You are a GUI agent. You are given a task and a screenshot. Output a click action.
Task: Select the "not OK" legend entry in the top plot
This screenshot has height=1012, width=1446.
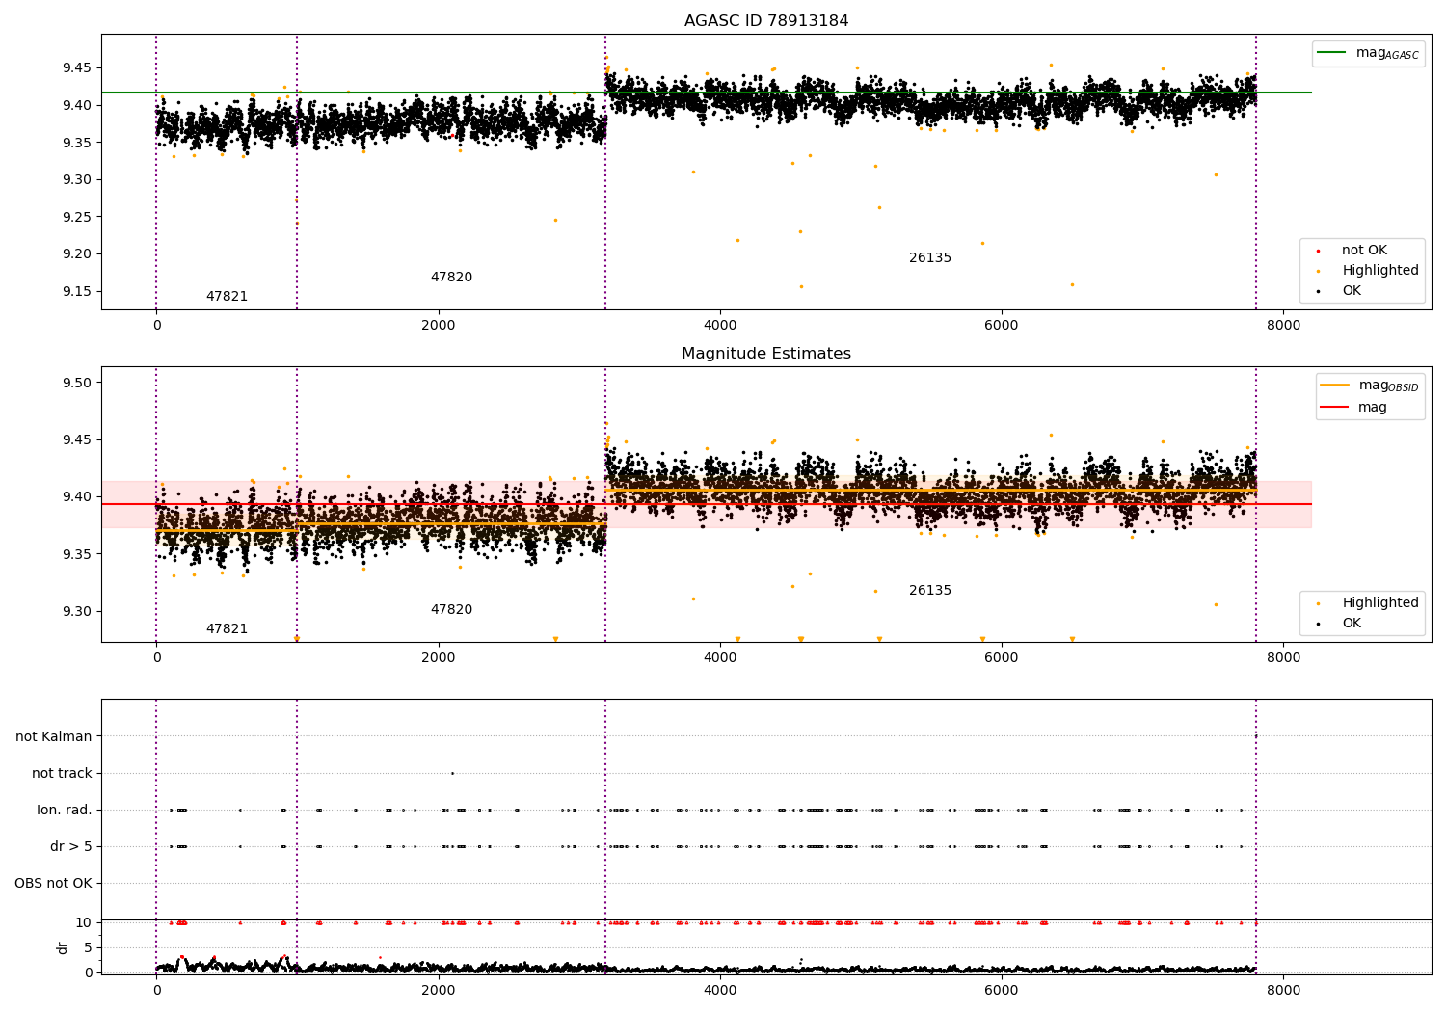pos(1364,251)
